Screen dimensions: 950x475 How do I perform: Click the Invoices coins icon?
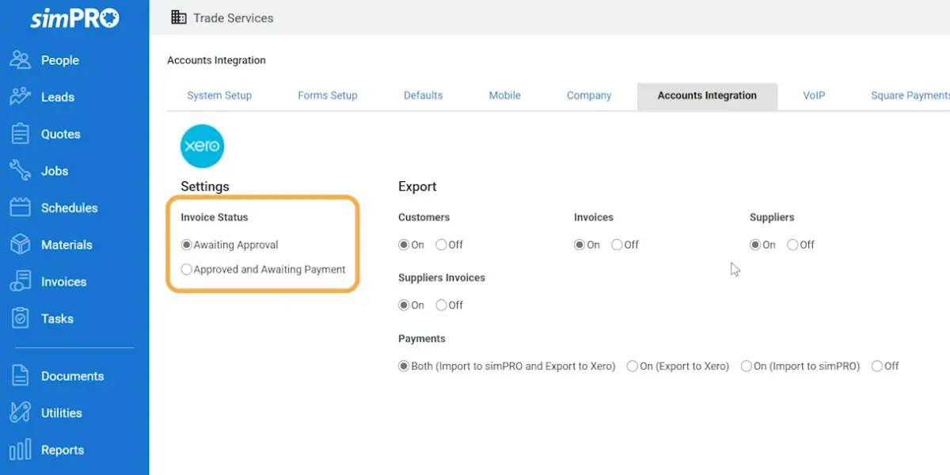point(20,282)
